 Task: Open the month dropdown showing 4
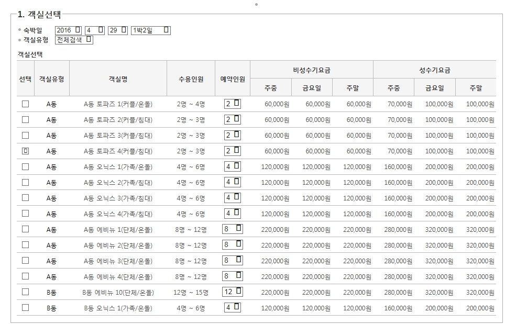tap(95, 30)
